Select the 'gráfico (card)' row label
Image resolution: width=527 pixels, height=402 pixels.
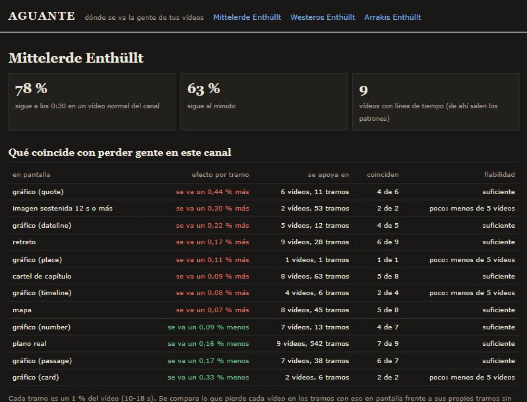point(36,377)
